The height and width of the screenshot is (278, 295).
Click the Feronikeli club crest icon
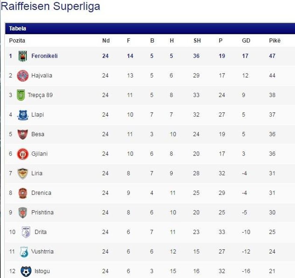[23, 56]
